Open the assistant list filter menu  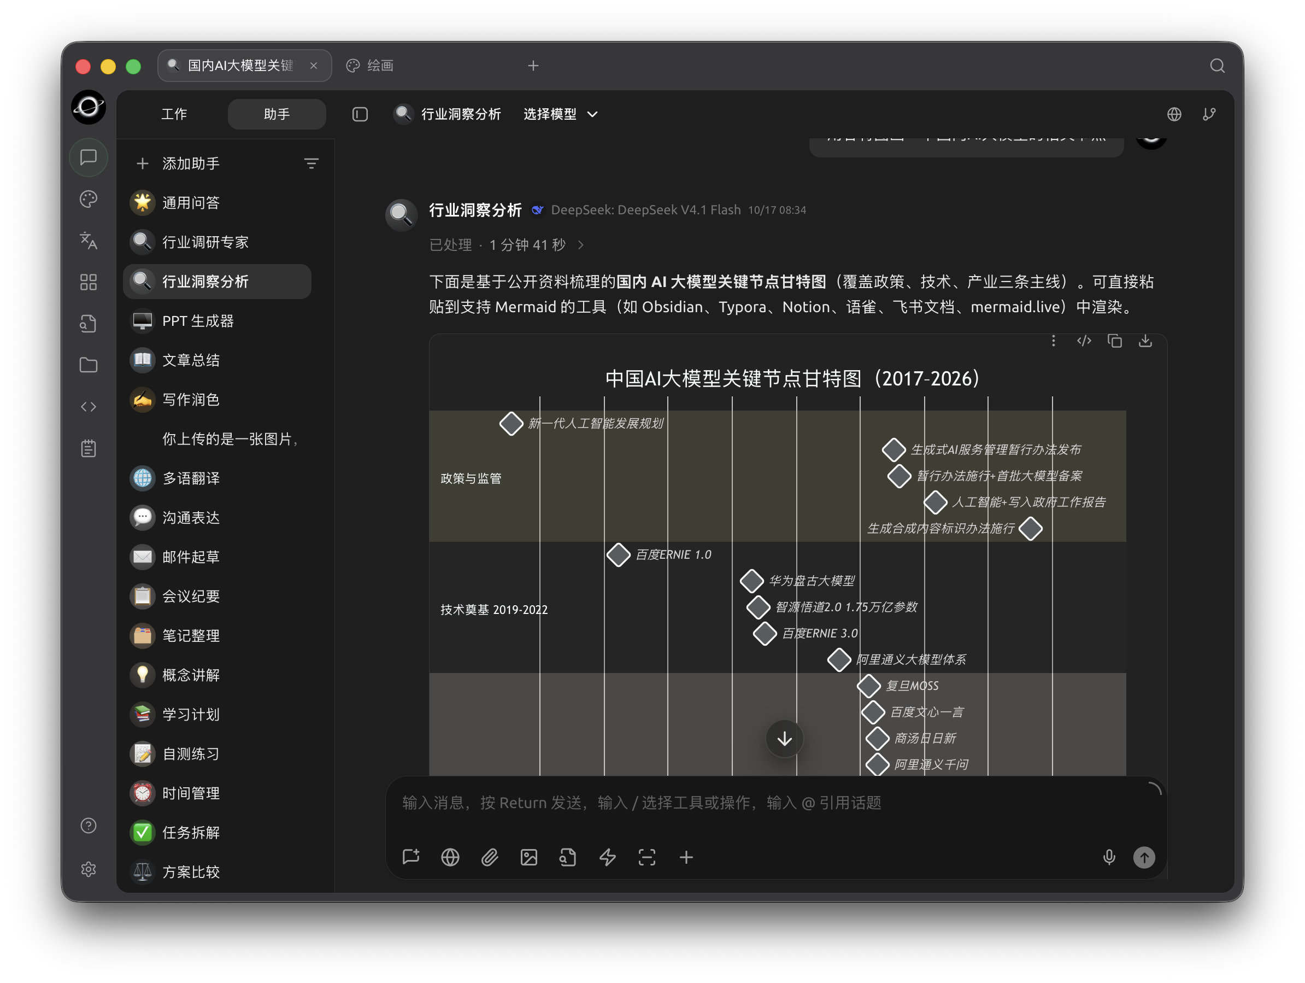pos(311,163)
